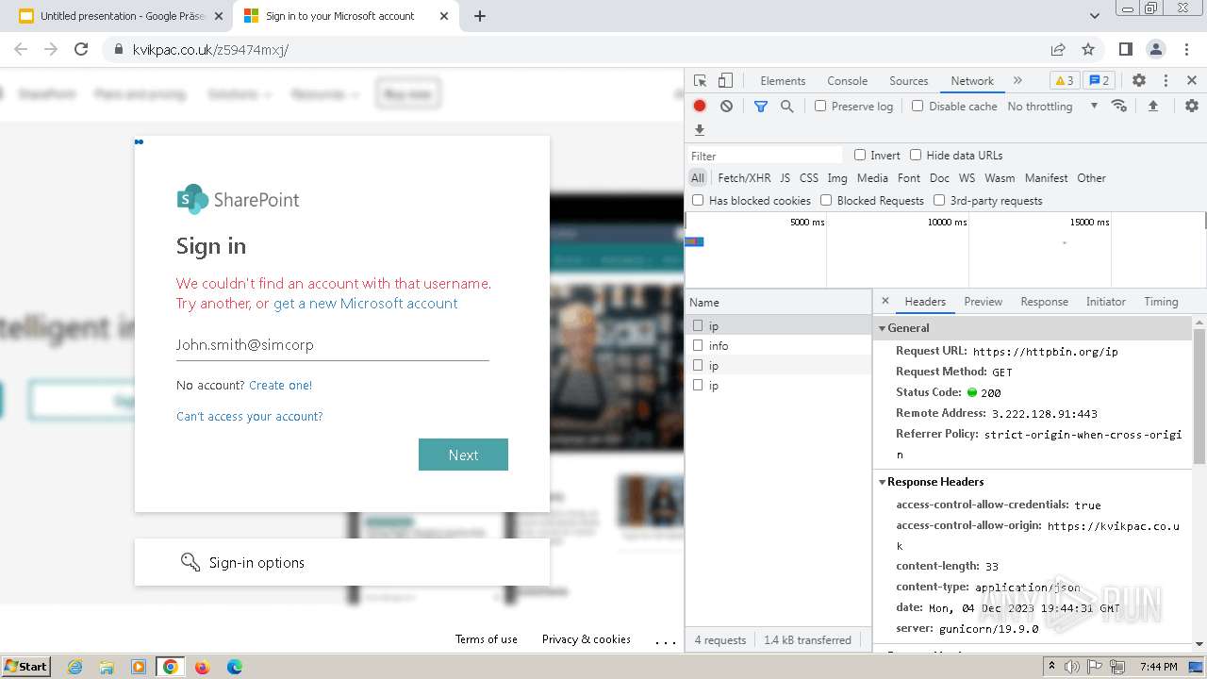Open Internet Explorer from the taskbar
This screenshot has height=679, width=1207.
[74, 667]
